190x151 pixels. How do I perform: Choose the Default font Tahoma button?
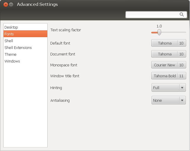coord(169,43)
